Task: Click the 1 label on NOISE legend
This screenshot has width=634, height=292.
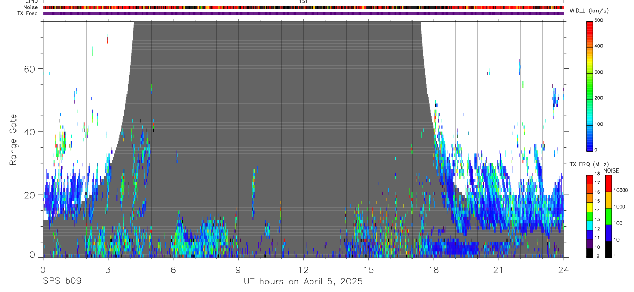Action: 615,256
